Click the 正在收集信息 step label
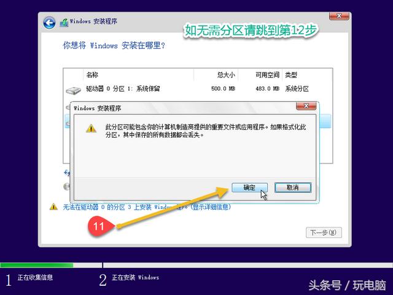Viewport: 393px width, 295px height. [x=35, y=278]
